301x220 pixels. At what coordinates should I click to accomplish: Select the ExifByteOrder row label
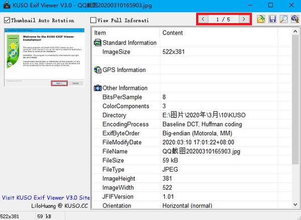coord(121,133)
